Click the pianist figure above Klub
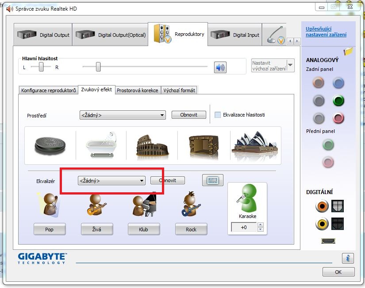Screen dimensions: 365x288 (144, 204)
